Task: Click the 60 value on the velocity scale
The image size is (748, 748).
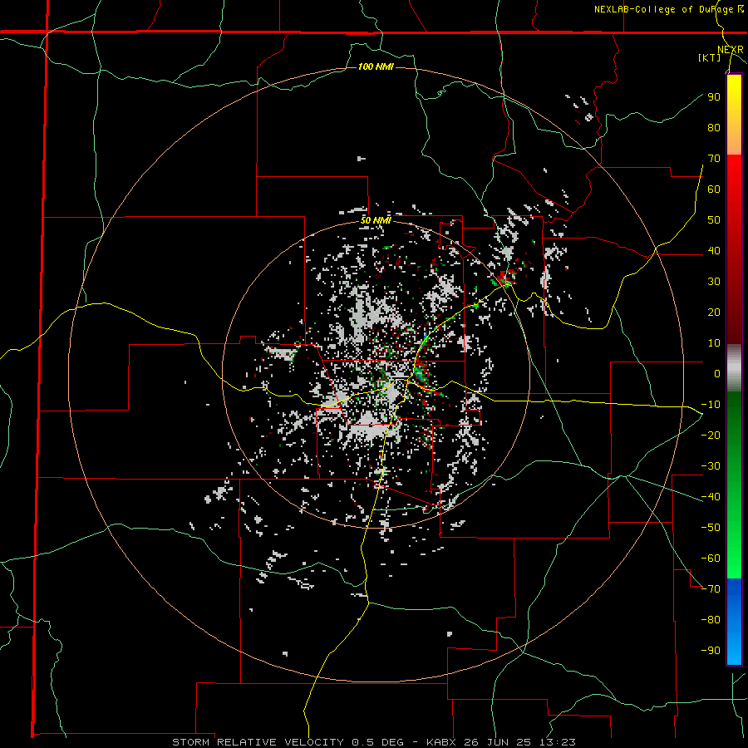Action: pos(714,189)
